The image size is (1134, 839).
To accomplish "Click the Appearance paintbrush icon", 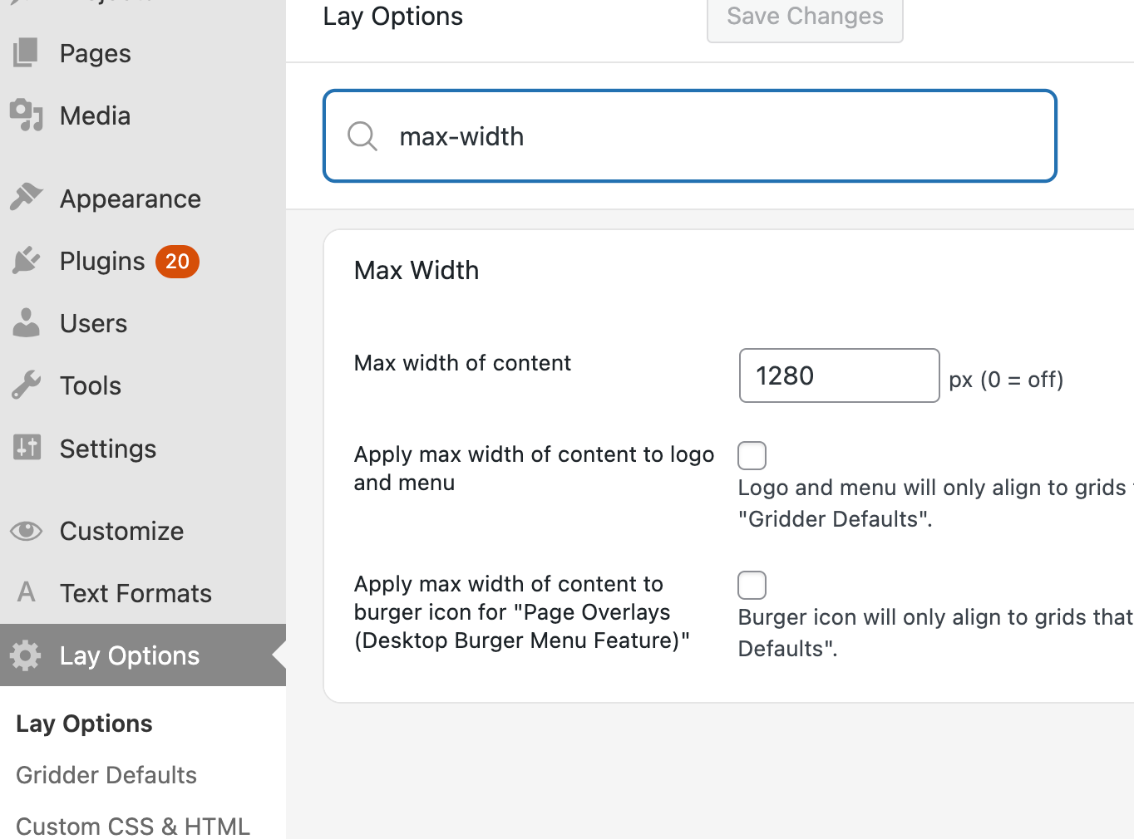I will click(x=26, y=198).
